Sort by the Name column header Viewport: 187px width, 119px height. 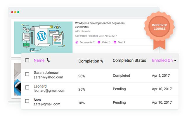point(39,60)
